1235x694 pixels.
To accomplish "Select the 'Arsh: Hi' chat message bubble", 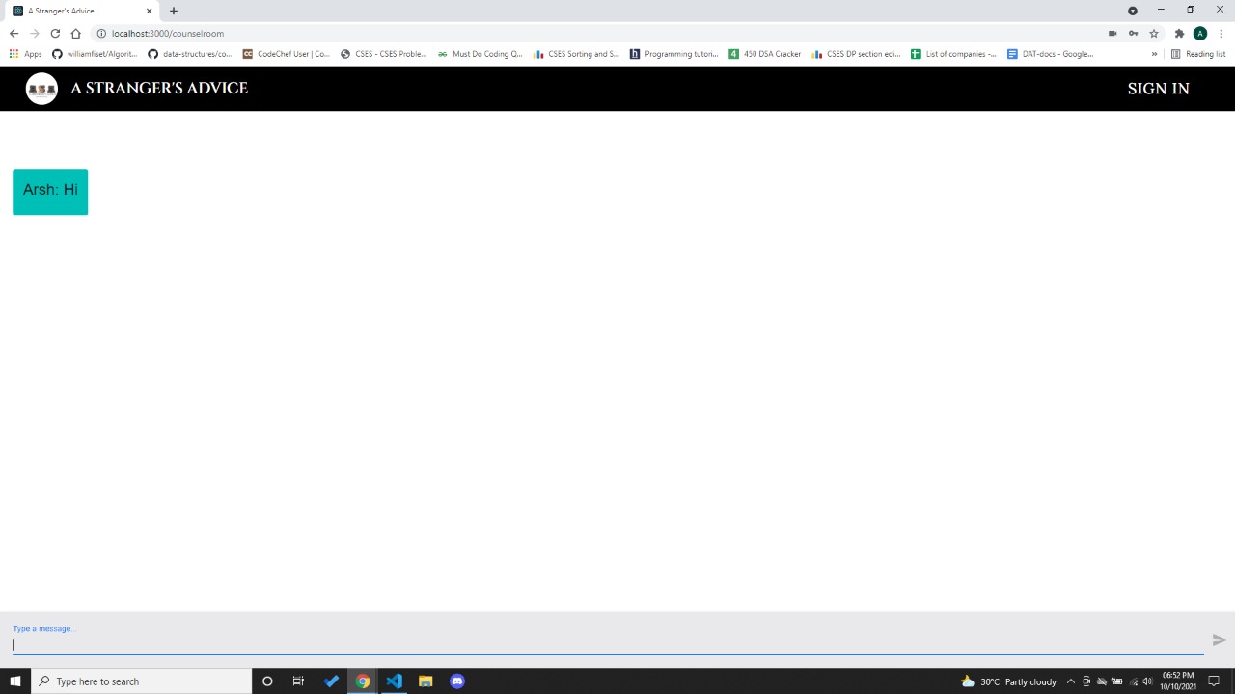I will point(50,192).
